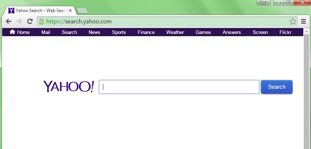Open Answers in the navigation bar
Viewport: 311px width, 149px height.
[232, 32]
